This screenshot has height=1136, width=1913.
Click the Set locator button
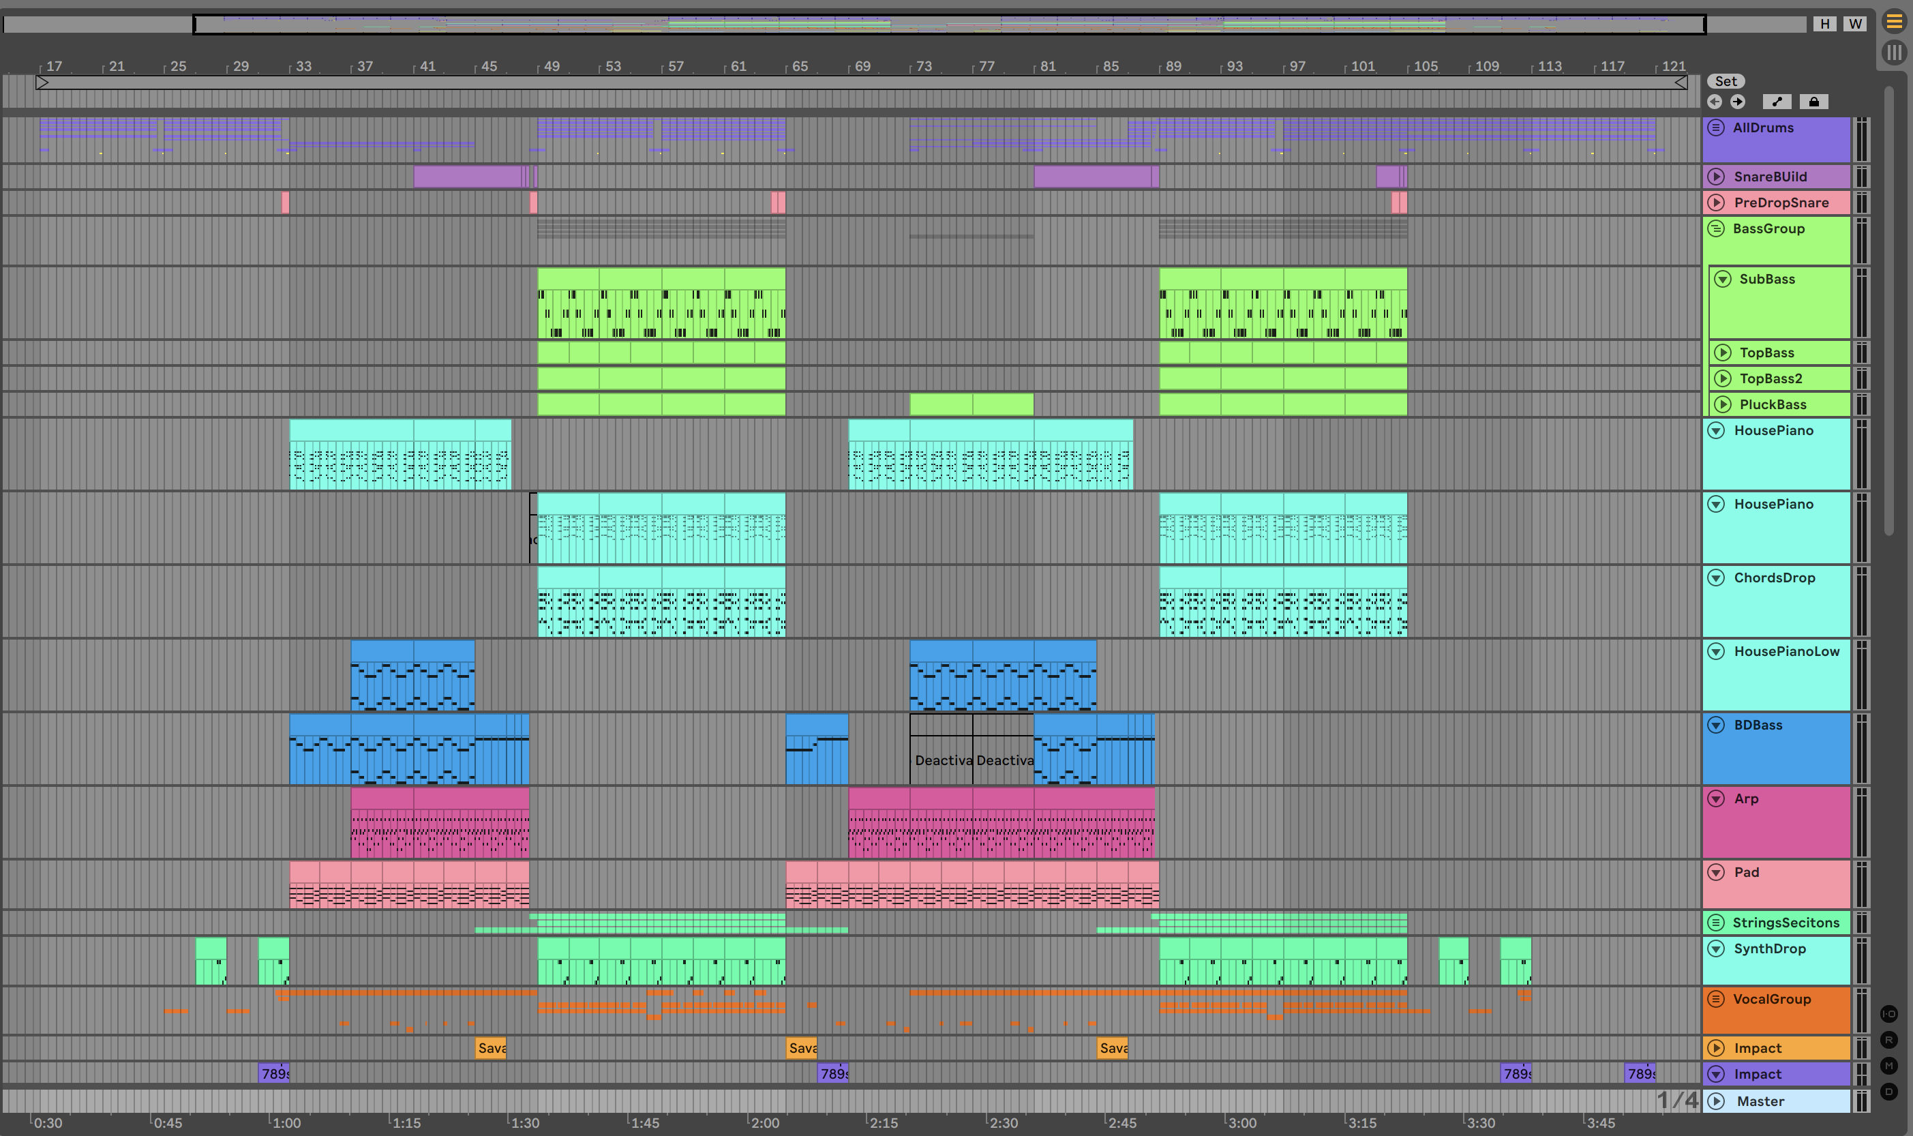coord(1726,81)
